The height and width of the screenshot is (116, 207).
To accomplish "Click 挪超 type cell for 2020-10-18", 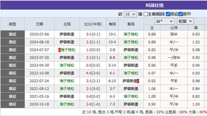I will 12,104.
